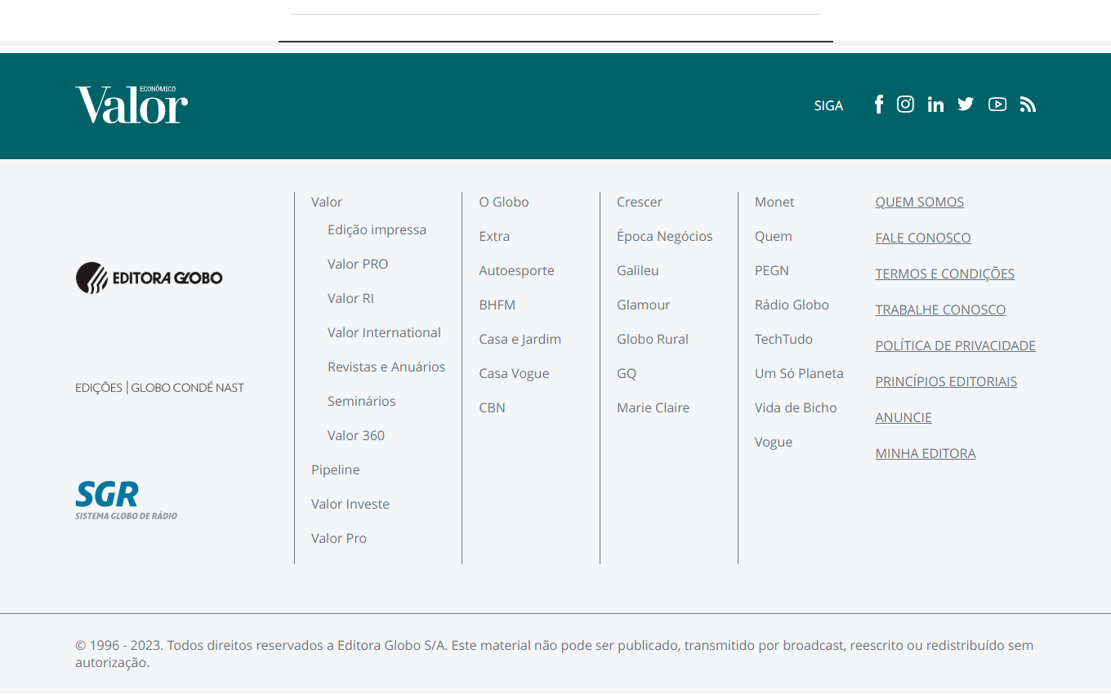This screenshot has height=694, width=1111.
Task: Open the TRABALHE CONOSCO link
Action: tap(940, 310)
